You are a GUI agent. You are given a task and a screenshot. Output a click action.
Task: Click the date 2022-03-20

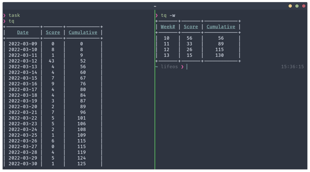(x=23, y=107)
